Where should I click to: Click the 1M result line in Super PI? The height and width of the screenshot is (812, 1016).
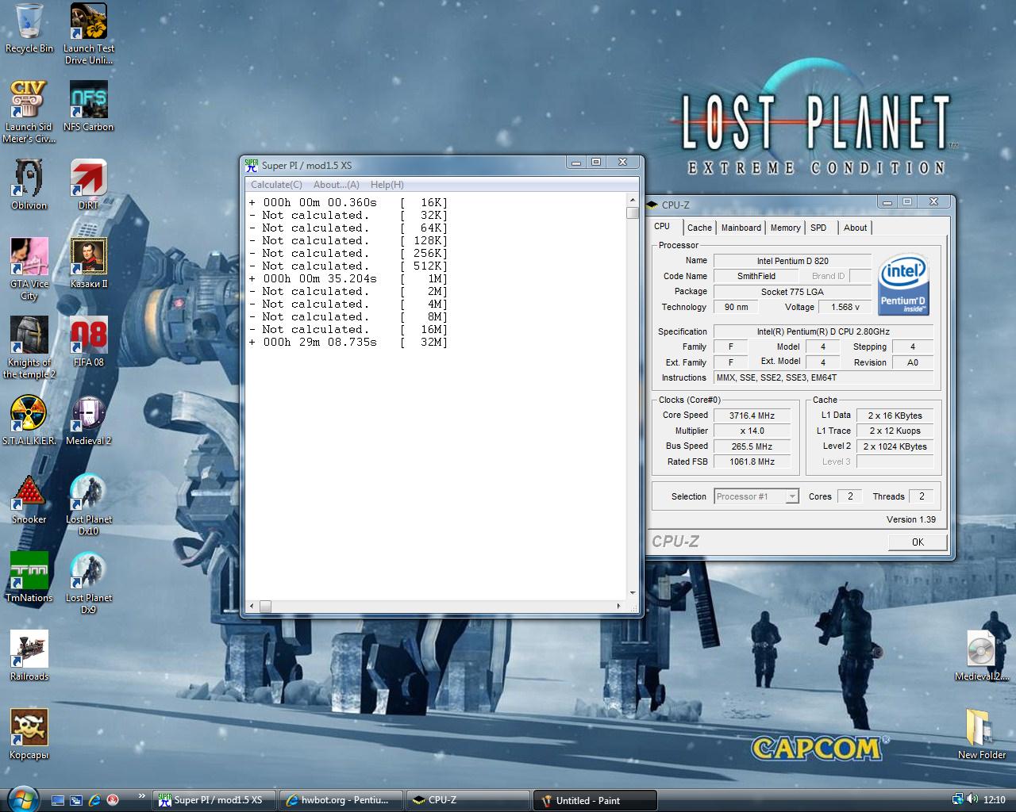[x=348, y=279]
